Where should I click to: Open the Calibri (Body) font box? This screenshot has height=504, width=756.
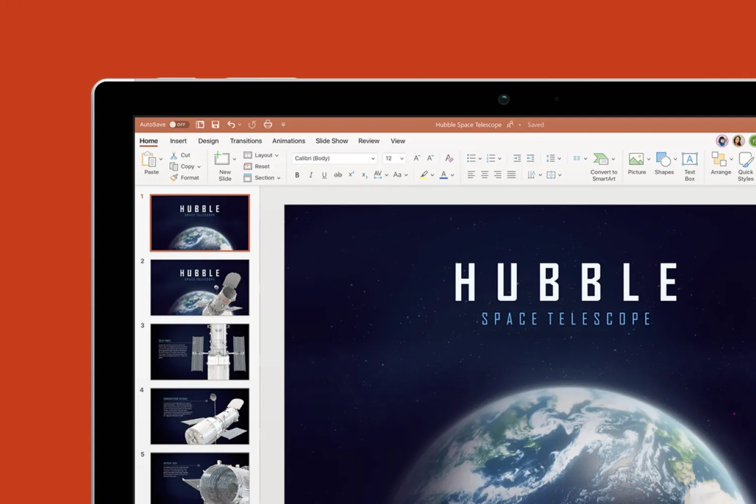(x=334, y=158)
